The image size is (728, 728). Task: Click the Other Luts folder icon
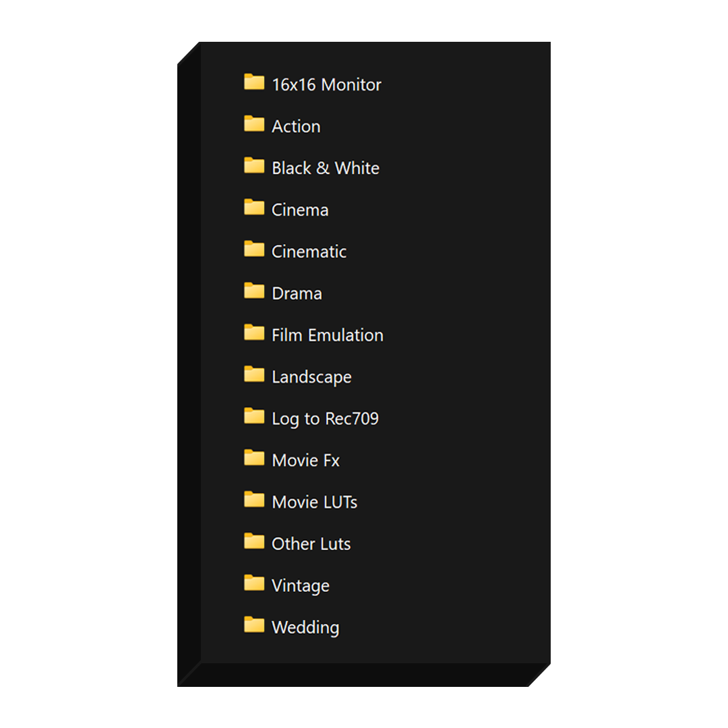(254, 541)
